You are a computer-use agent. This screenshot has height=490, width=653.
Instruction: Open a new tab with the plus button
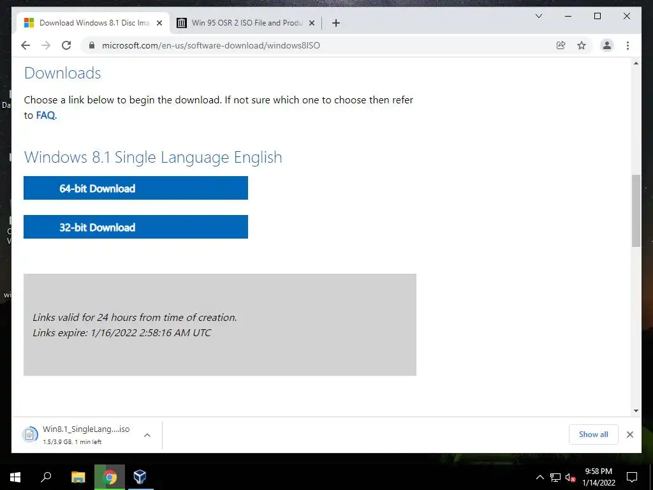(336, 23)
